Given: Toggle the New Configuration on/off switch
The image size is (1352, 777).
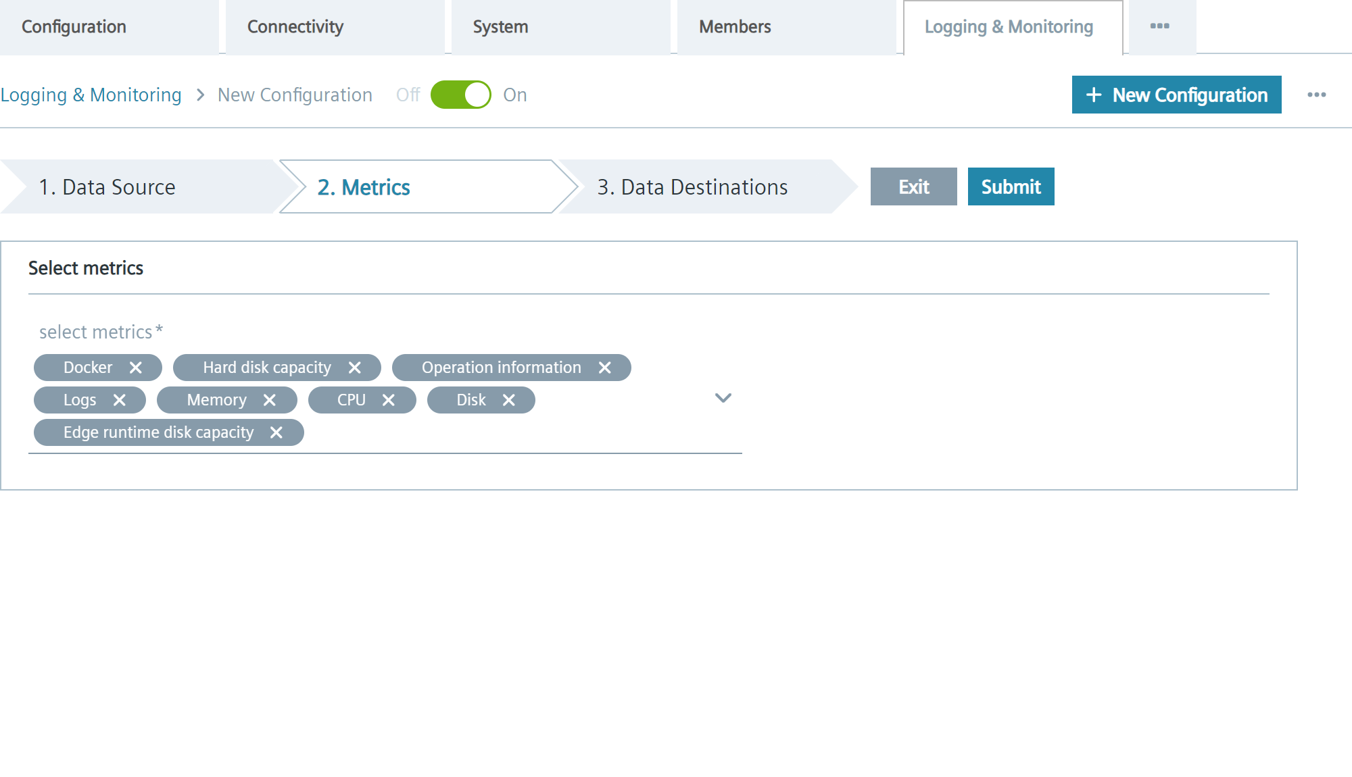Looking at the screenshot, I should [462, 95].
